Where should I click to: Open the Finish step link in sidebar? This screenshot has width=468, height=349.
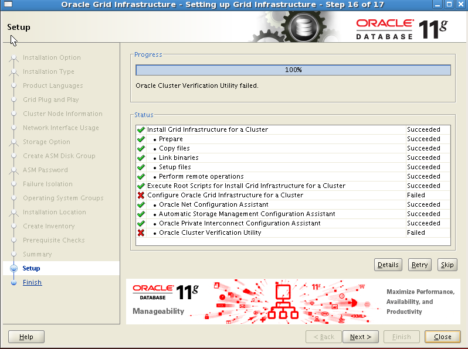pyautogui.click(x=32, y=282)
